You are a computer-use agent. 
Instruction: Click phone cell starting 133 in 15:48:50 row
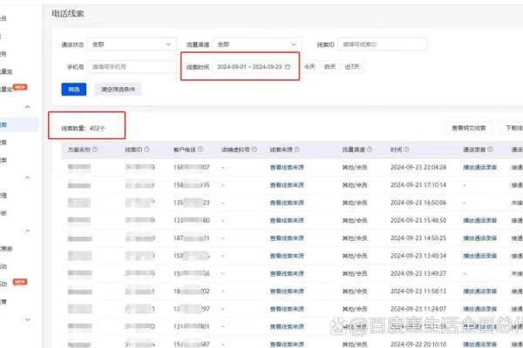[192, 220]
